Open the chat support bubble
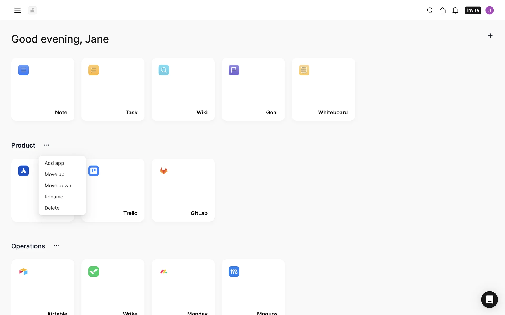 489,299
